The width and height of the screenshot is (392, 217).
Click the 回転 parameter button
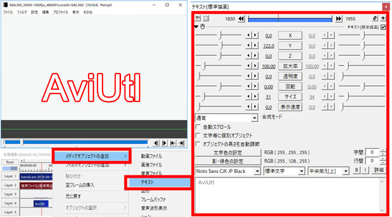pos(290,87)
